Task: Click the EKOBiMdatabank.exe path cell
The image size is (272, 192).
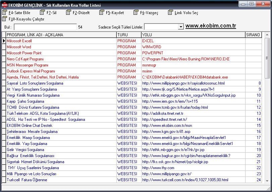Action: (194, 77)
